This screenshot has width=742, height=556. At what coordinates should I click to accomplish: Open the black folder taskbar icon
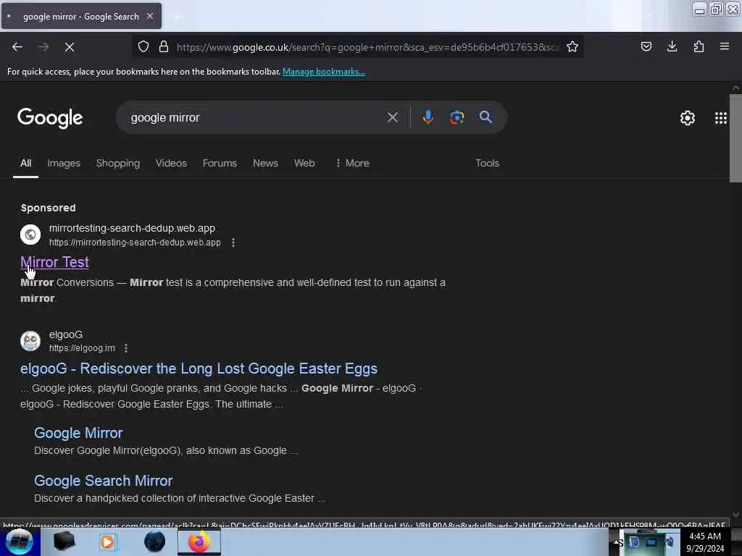tap(64, 542)
